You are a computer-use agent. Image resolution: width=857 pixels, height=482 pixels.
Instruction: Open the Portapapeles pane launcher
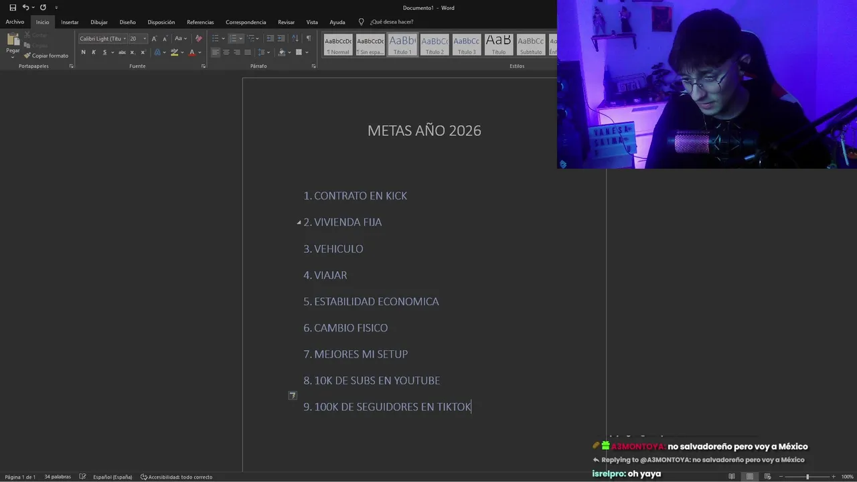point(71,66)
